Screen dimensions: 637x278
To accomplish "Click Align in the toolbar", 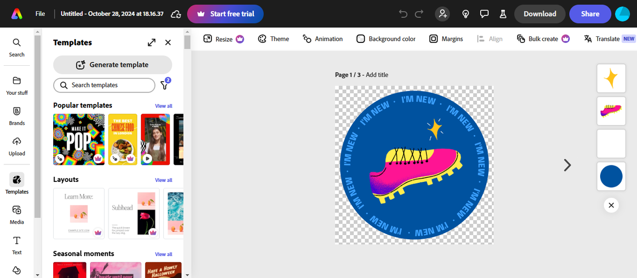I will (x=490, y=39).
